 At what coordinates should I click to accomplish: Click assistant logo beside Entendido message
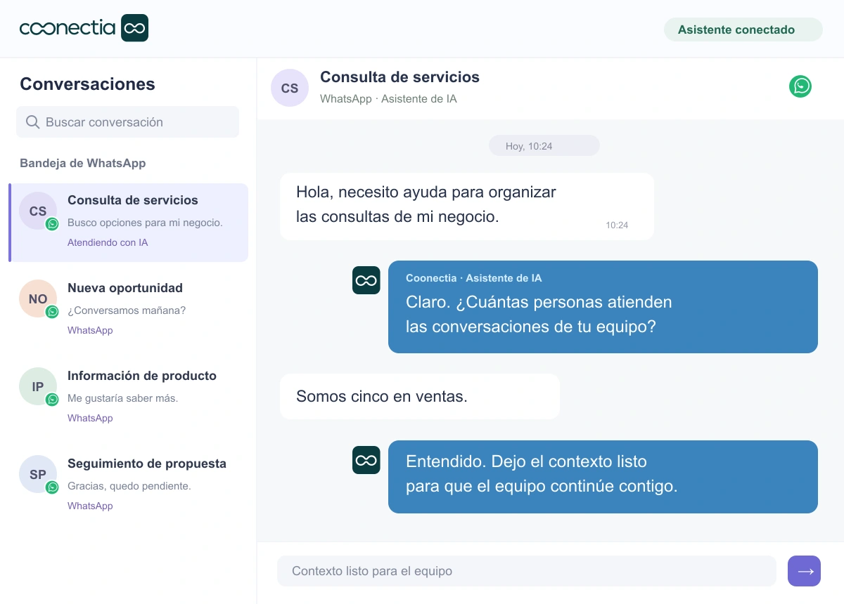366,460
